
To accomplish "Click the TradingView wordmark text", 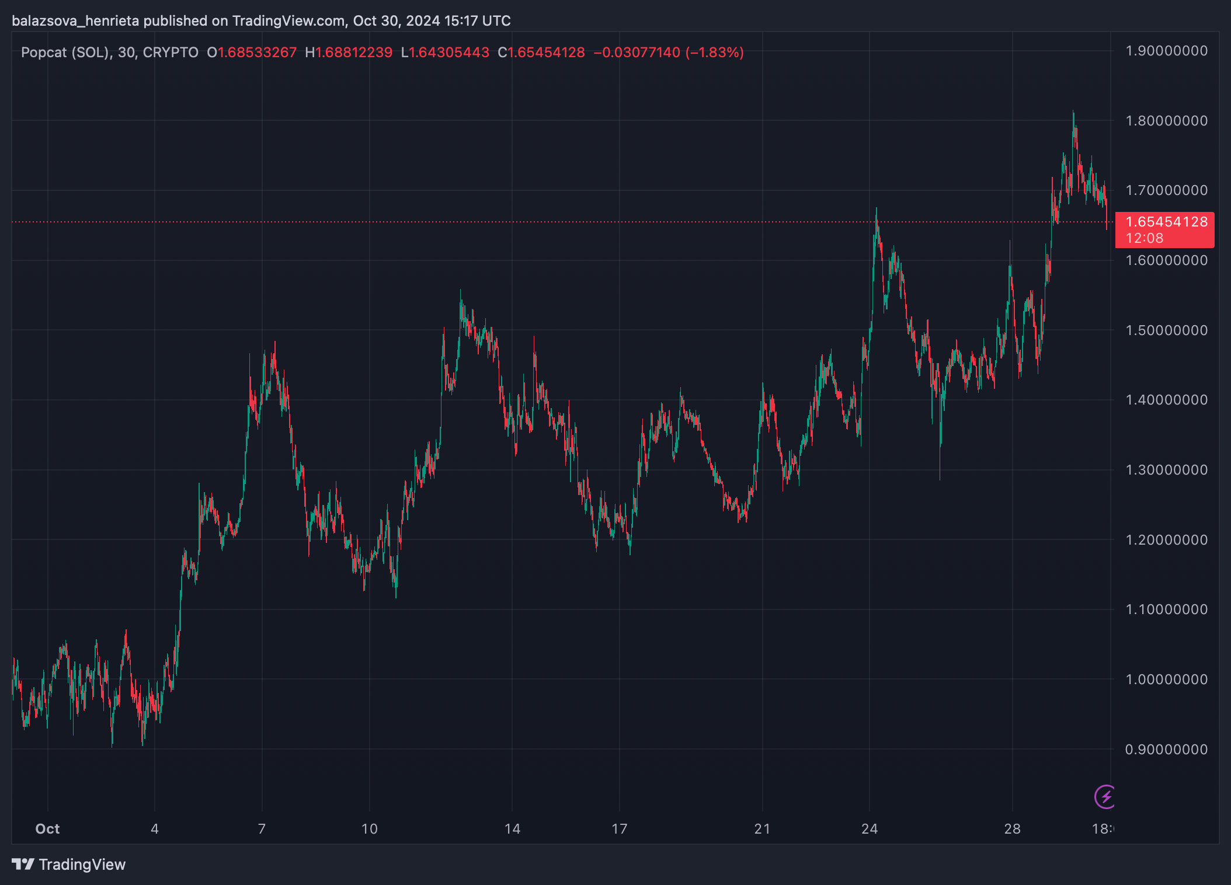I will point(82,865).
